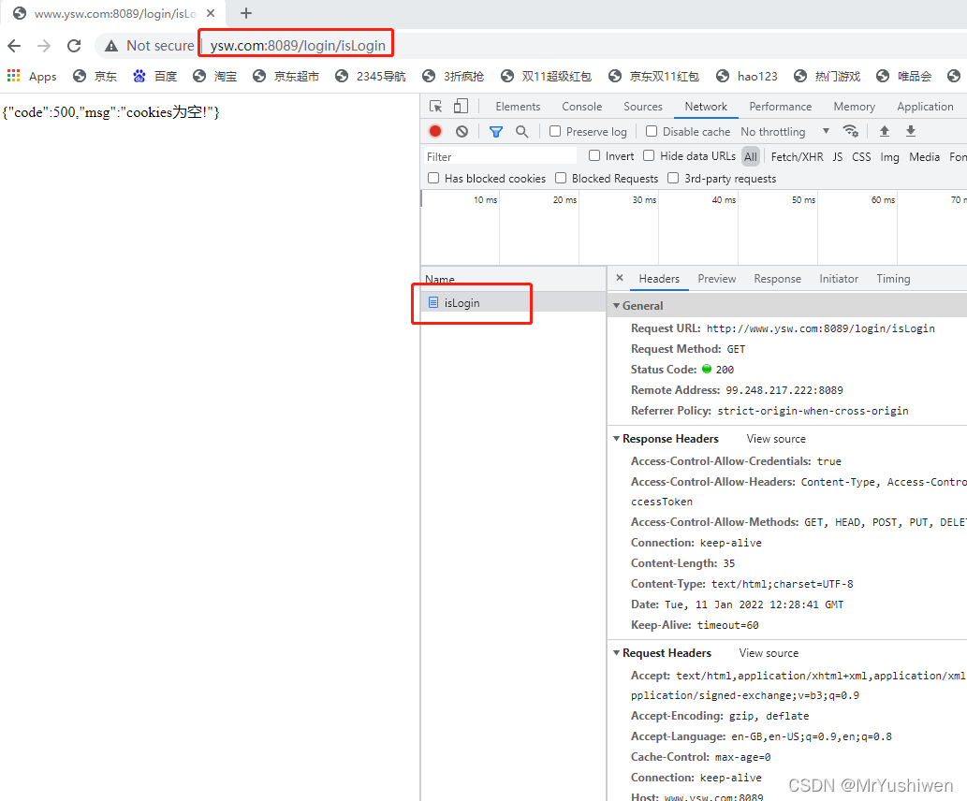Open the 3折疯抢 bookmark

[453, 77]
